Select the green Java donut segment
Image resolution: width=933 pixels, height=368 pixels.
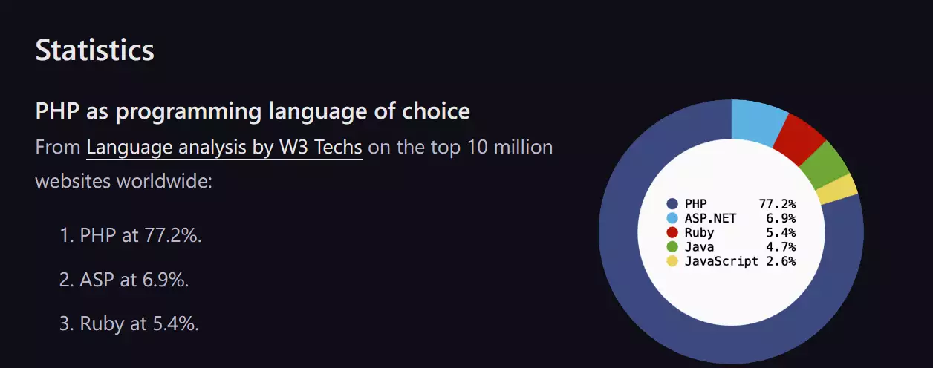tap(826, 163)
